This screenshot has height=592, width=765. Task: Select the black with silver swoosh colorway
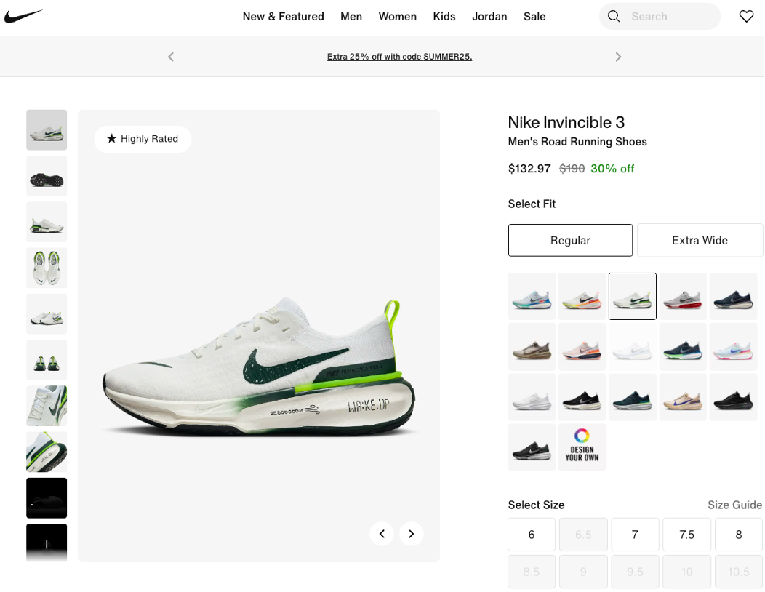tap(532, 447)
